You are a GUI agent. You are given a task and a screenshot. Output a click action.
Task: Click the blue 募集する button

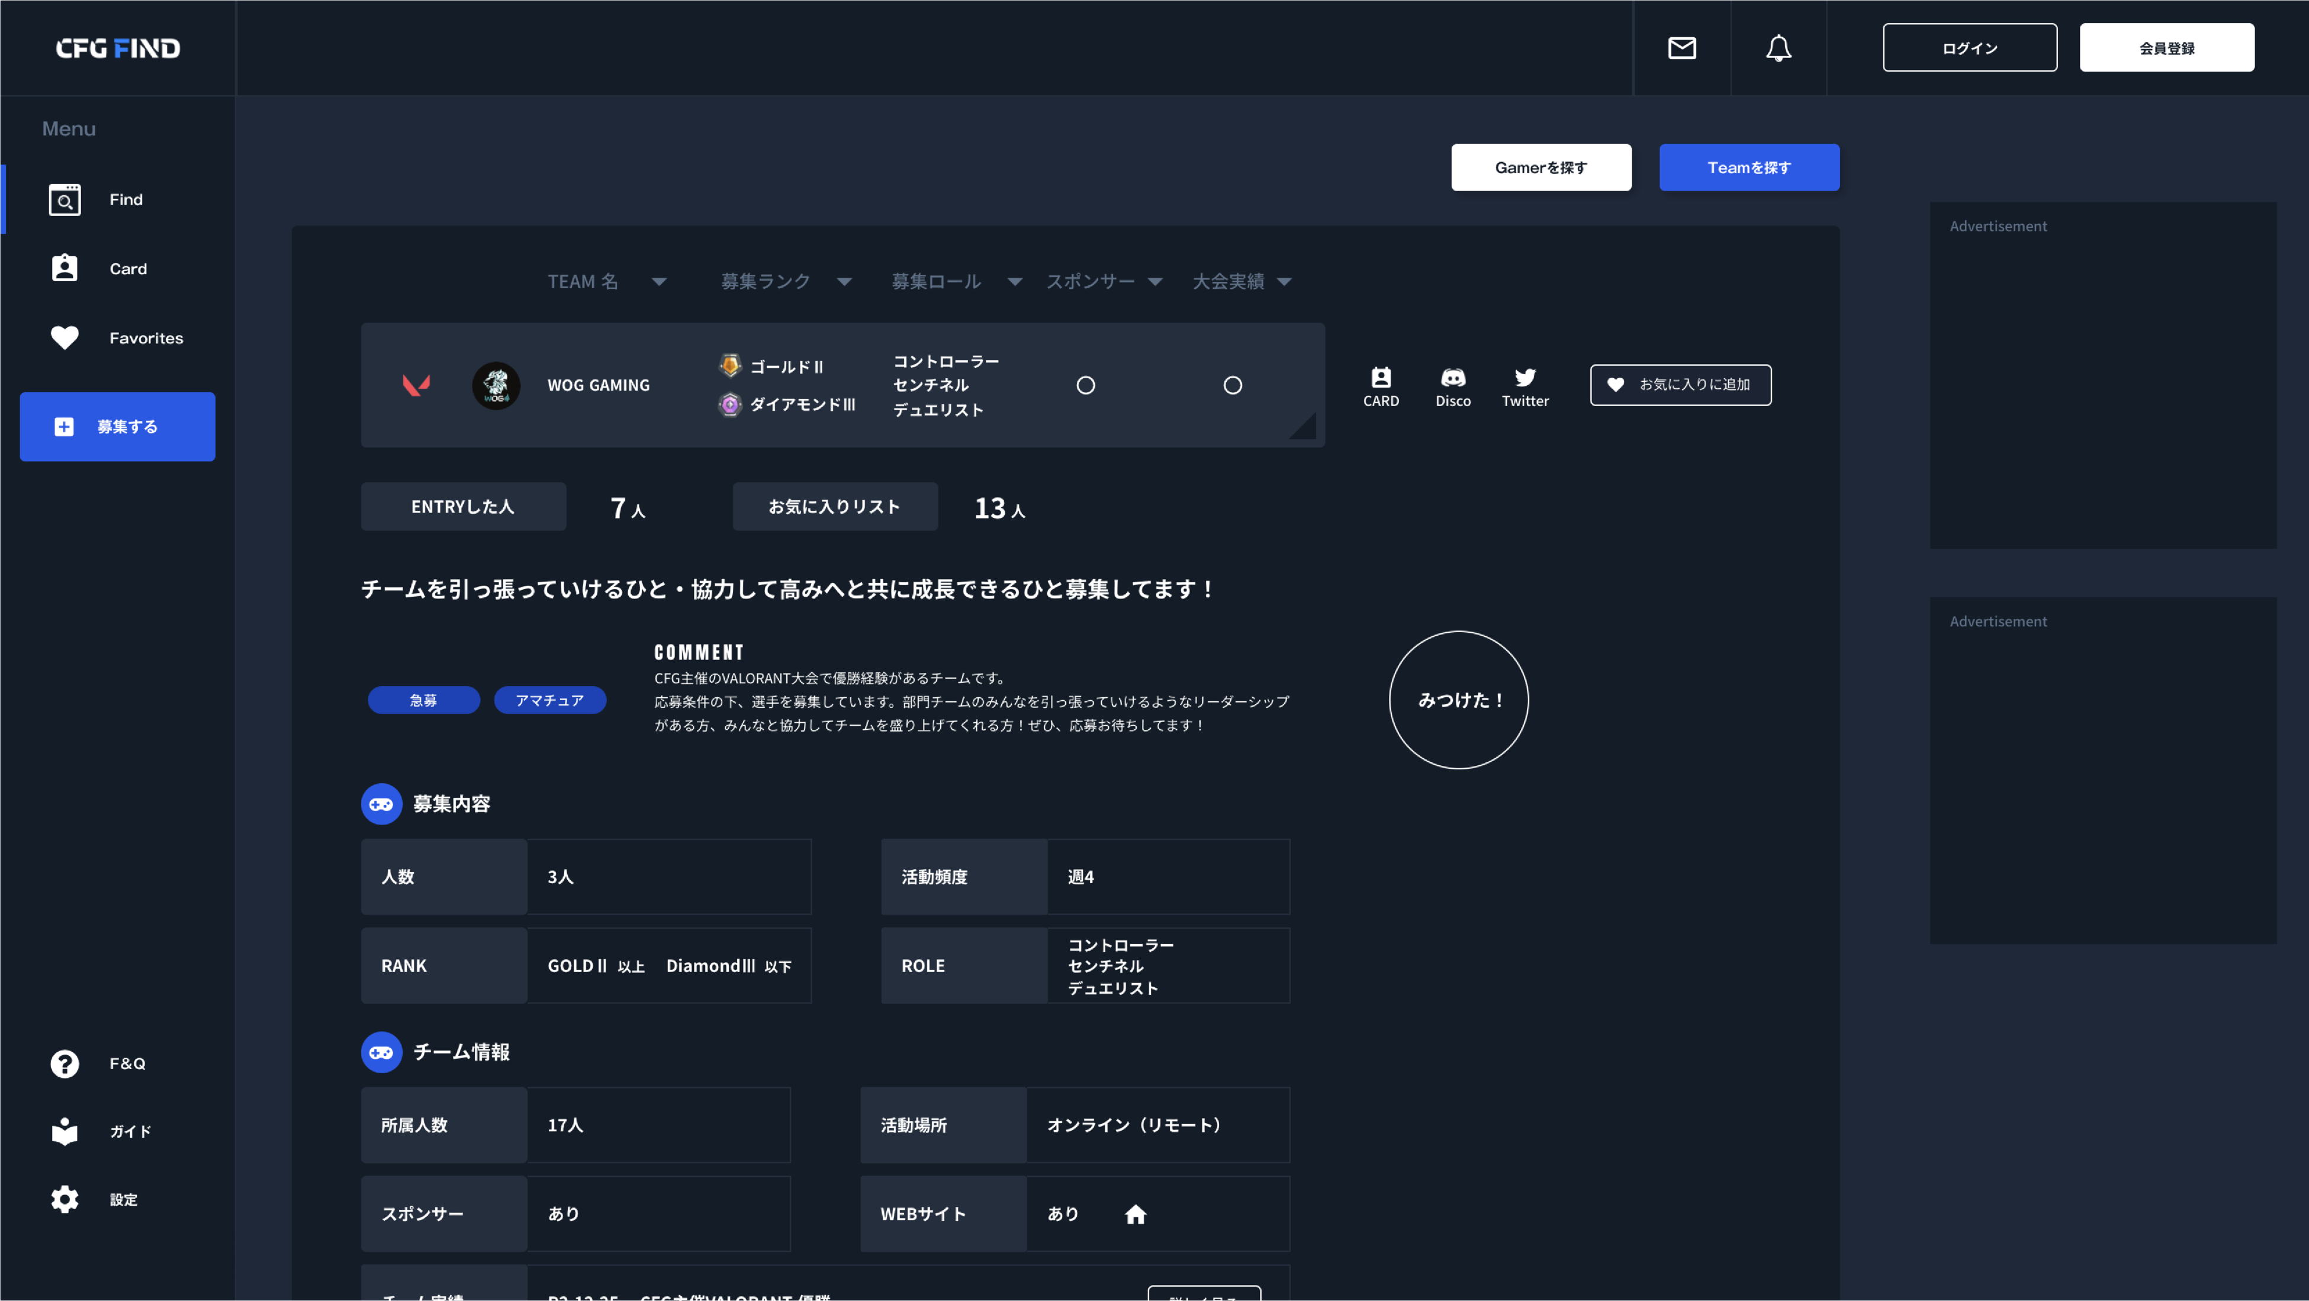coord(117,427)
